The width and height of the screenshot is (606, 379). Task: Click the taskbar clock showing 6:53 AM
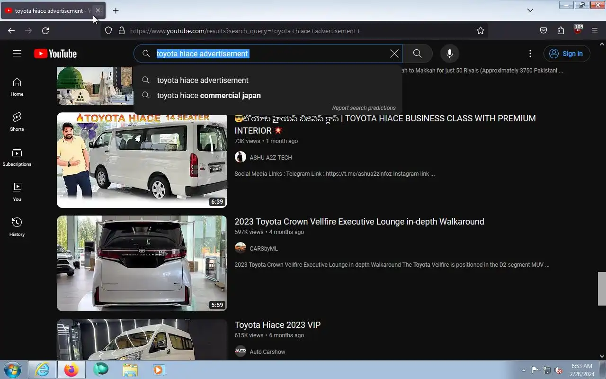click(x=582, y=370)
